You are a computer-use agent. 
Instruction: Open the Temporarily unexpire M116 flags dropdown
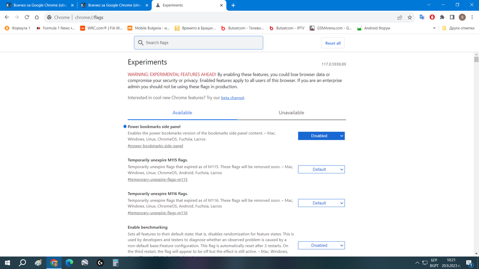click(321, 203)
